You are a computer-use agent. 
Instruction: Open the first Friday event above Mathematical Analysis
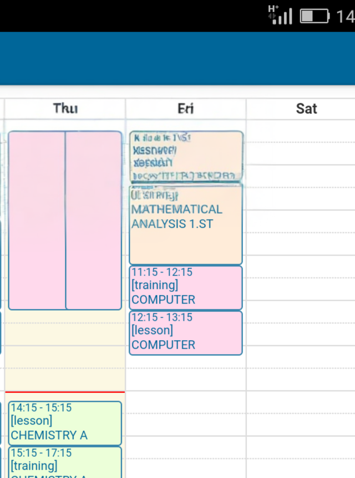186,156
